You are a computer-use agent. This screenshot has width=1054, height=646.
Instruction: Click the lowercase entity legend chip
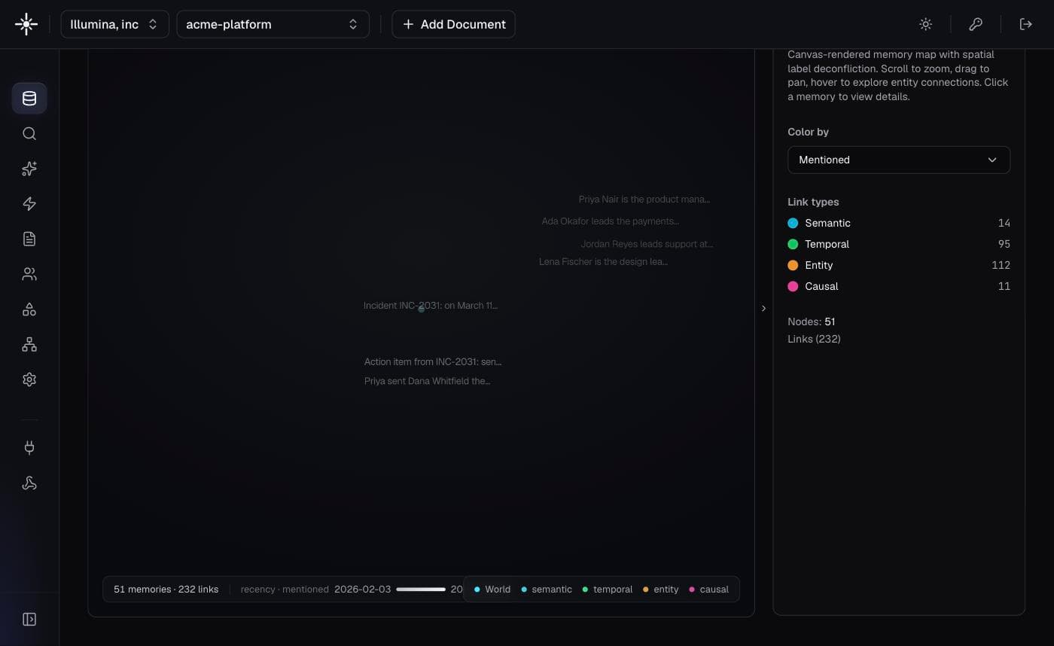pyautogui.click(x=661, y=590)
